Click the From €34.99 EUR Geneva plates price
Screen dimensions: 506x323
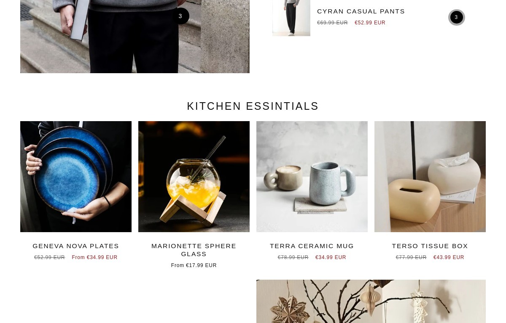click(x=94, y=257)
